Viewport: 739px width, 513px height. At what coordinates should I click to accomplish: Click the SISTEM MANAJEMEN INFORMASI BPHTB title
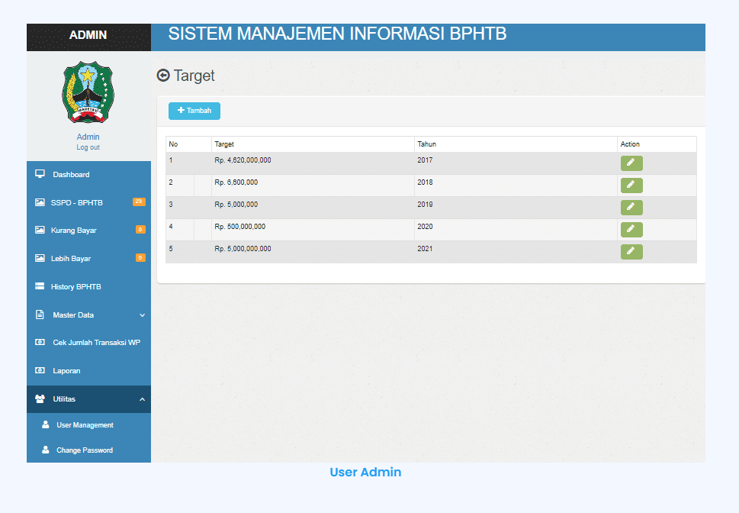click(337, 34)
